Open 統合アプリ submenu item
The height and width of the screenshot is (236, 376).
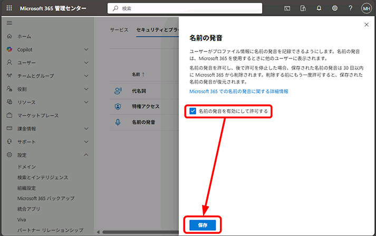coord(29,209)
